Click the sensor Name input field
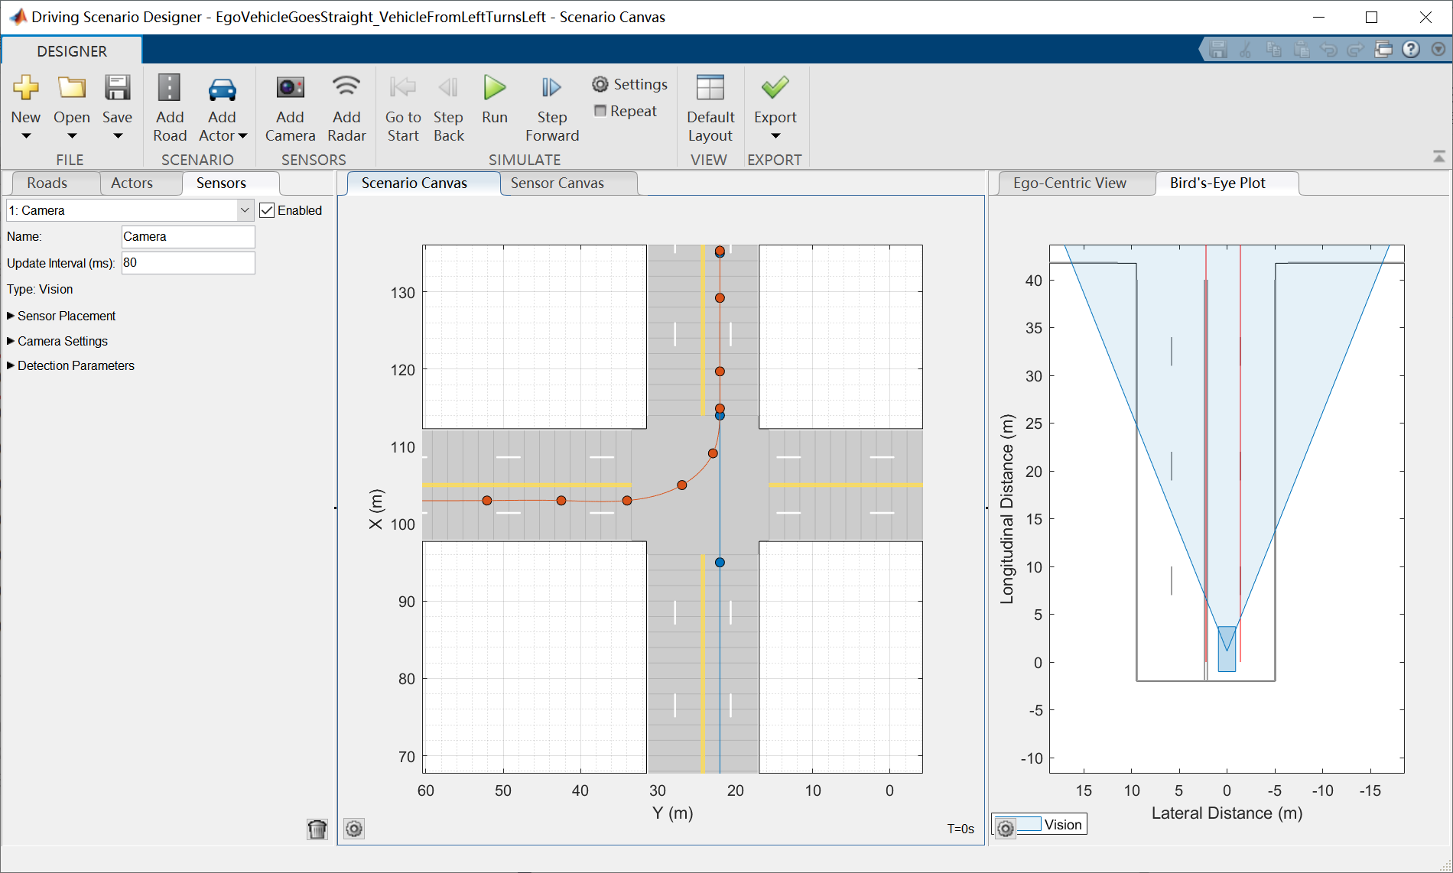The height and width of the screenshot is (873, 1453). click(188, 236)
